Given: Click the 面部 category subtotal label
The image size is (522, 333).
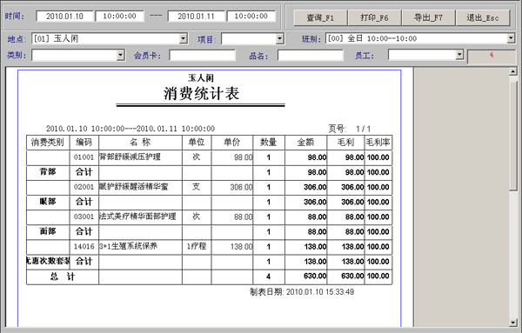Looking at the screenshot, I should point(48,231).
